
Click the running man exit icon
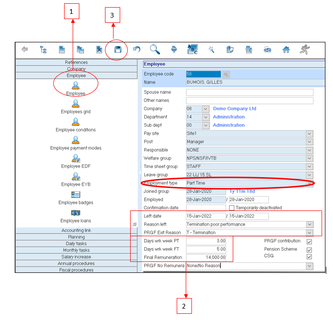304,49
